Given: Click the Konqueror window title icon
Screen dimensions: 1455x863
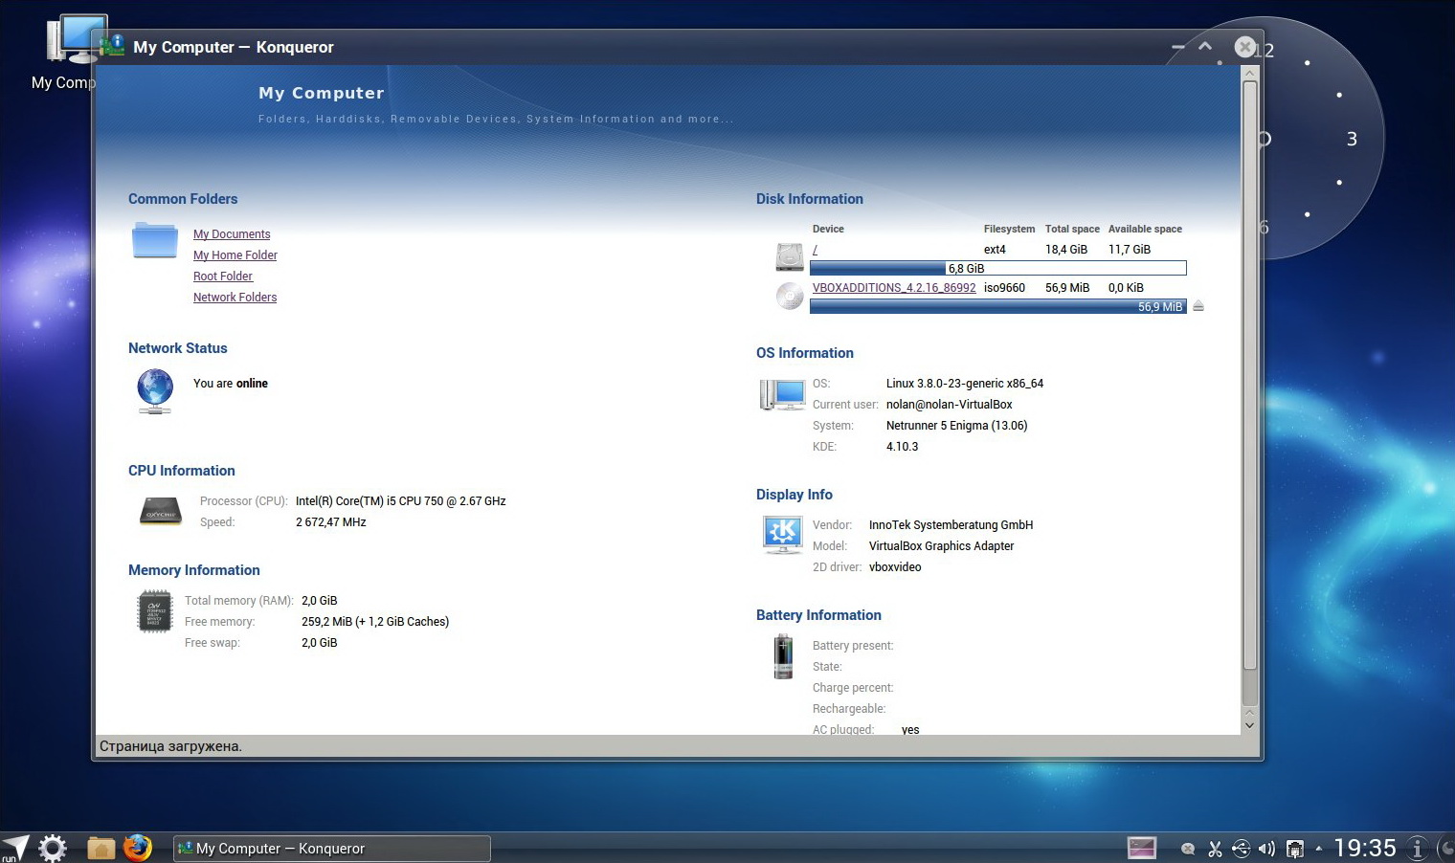Looking at the screenshot, I should pos(113,46).
